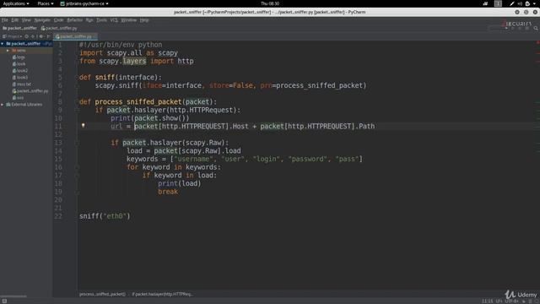Click the packet_sniffer breadcrumb in the navigation bar
The height and width of the screenshot is (304, 540).
[x=19, y=28]
